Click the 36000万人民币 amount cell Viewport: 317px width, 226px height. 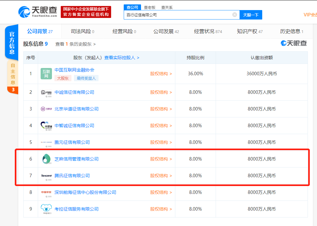[262, 74]
